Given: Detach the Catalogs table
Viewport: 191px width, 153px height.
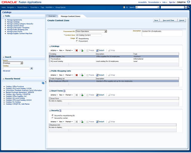Looking at the screenshot, I should pos(100,51).
